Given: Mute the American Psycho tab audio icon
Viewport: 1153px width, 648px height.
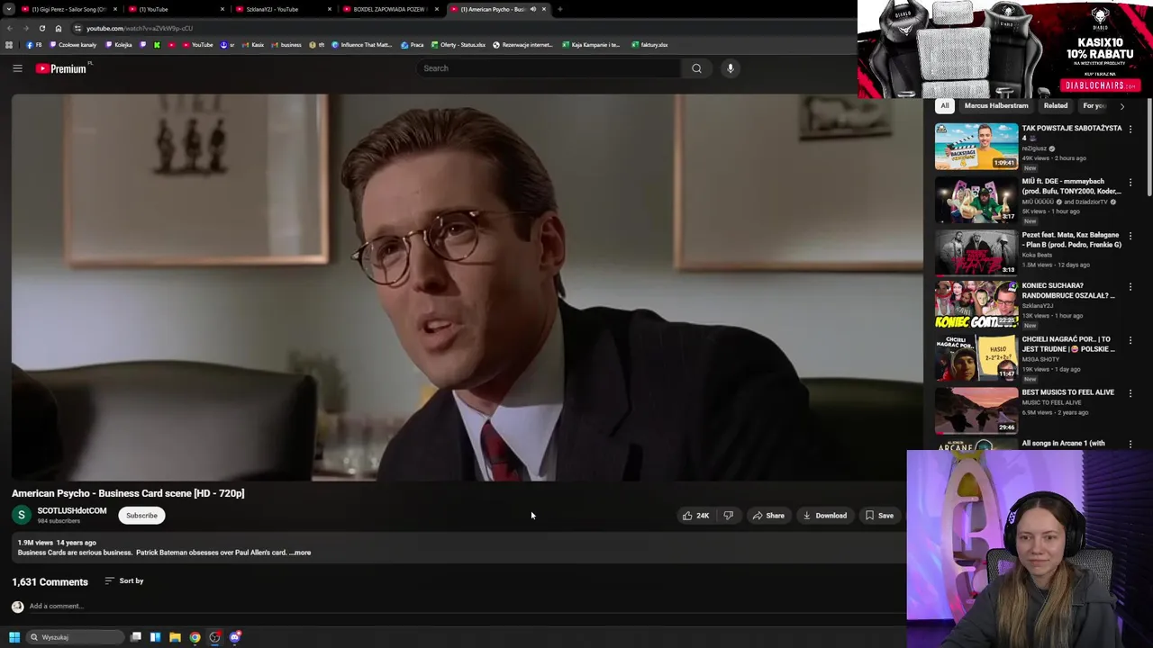Looking at the screenshot, I should [532, 9].
